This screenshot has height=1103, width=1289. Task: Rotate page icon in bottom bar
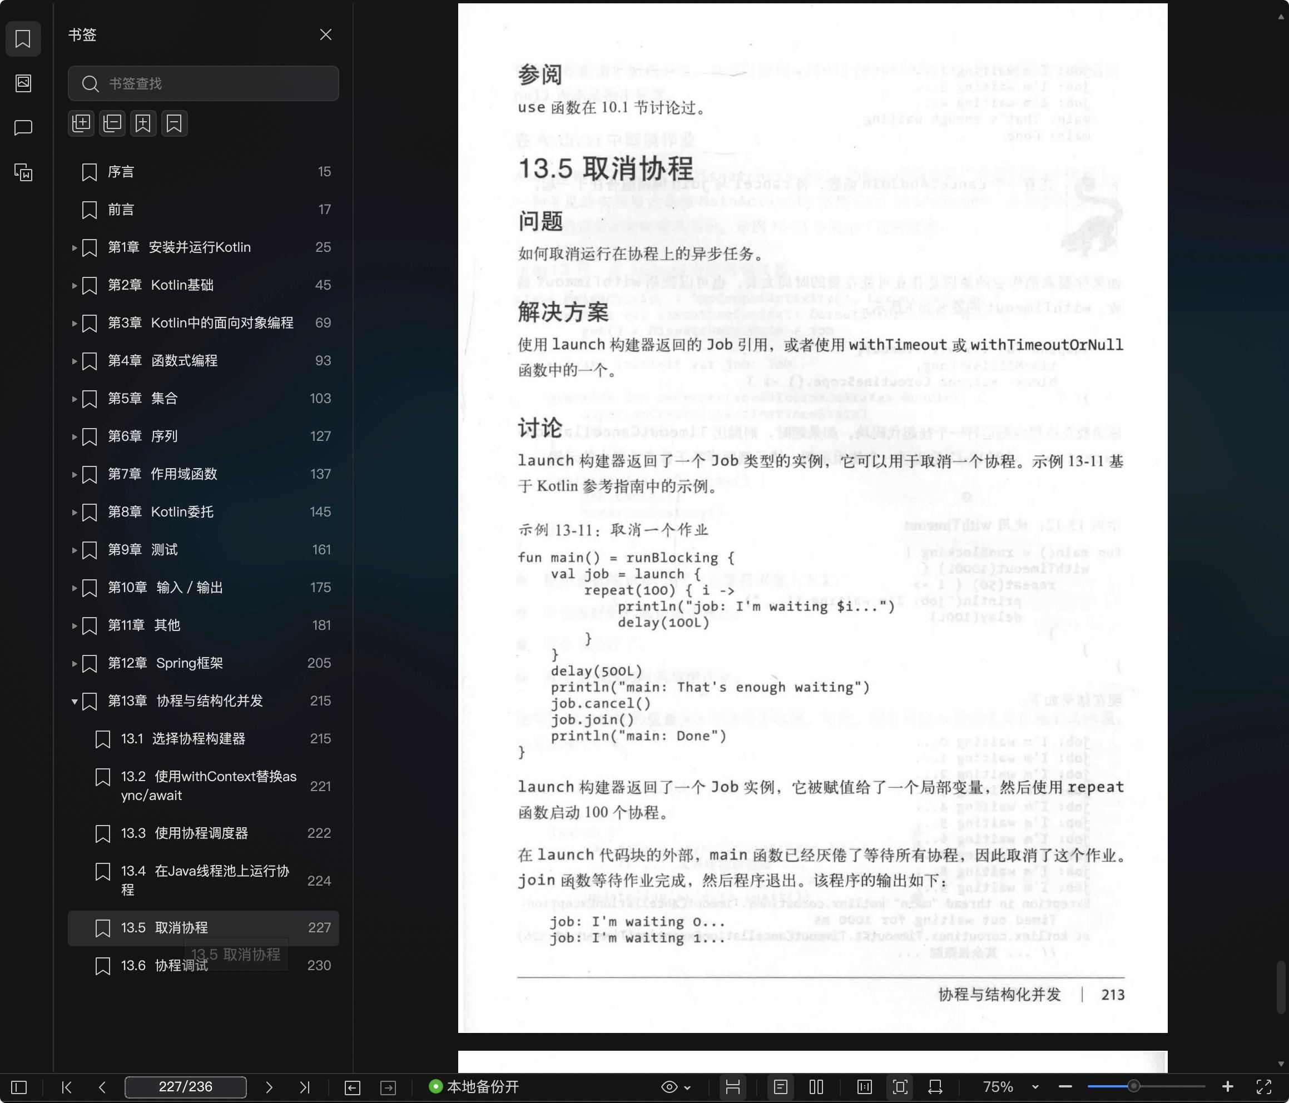tap(935, 1087)
